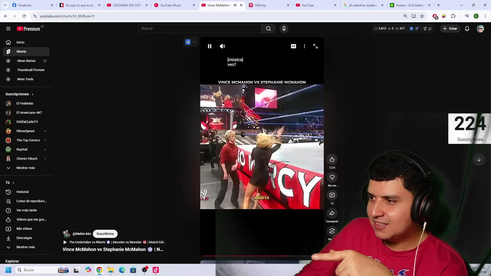Start voice search with microphone icon
491x276 pixels.
284,28
